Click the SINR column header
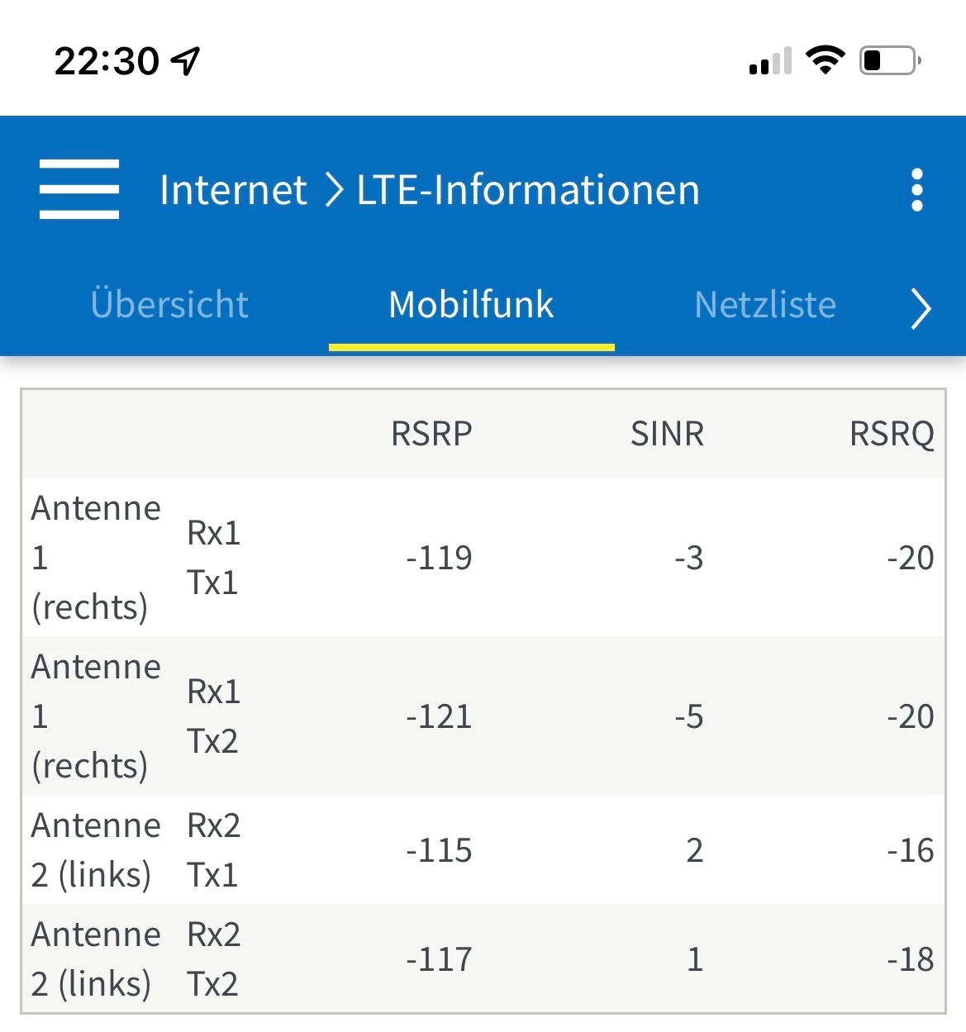The height and width of the screenshot is (1032, 966). (x=667, y=434)
